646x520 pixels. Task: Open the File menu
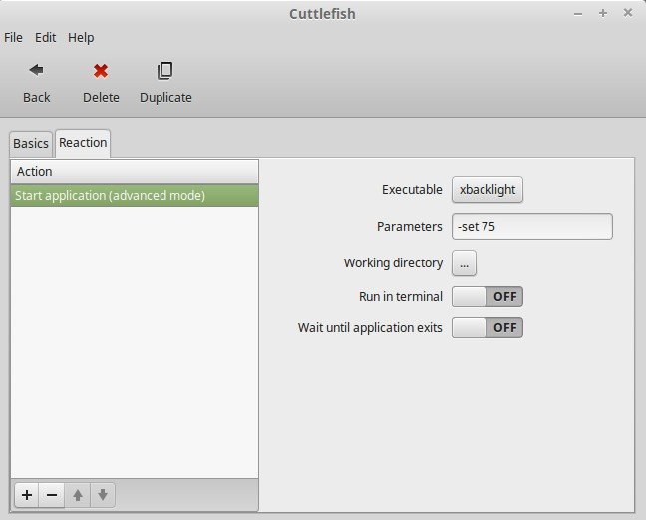tap(13, 38)
